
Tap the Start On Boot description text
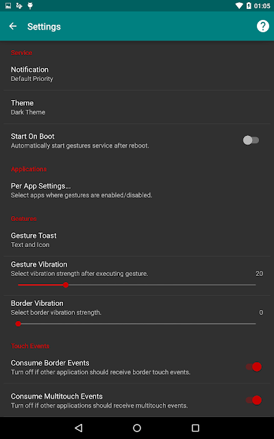click(x=80, y=145)
